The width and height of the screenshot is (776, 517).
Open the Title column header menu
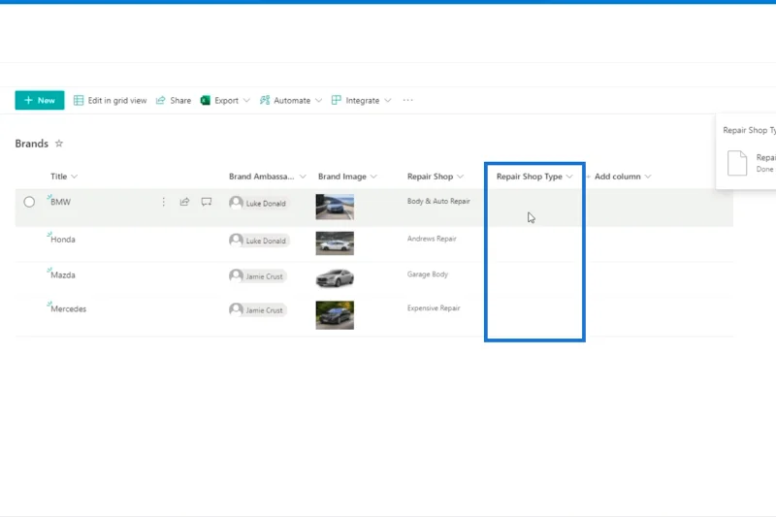tap(64, 177)
